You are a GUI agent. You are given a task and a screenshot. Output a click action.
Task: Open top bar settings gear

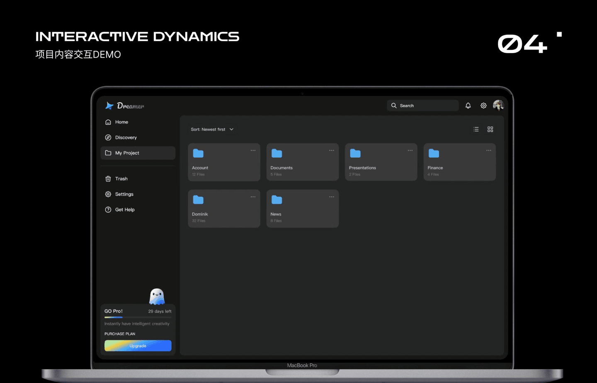(483, 105)
